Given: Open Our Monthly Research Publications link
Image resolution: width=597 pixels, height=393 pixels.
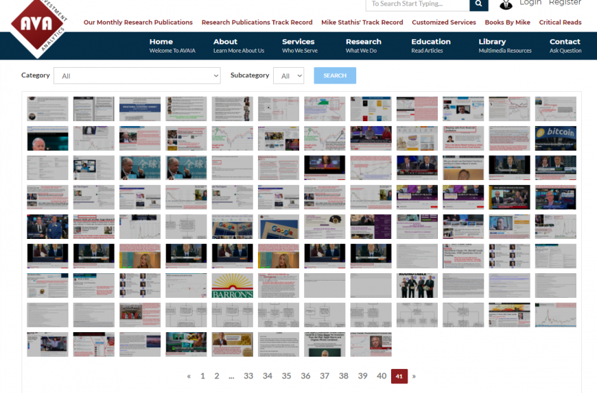Looking at the screenshot, I should 138,23.
